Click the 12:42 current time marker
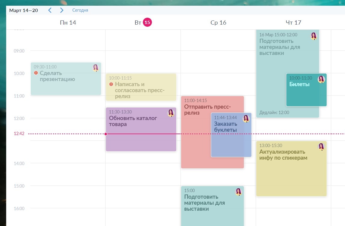The width and height of the screenshot is (345, 226). click(19, 134)
